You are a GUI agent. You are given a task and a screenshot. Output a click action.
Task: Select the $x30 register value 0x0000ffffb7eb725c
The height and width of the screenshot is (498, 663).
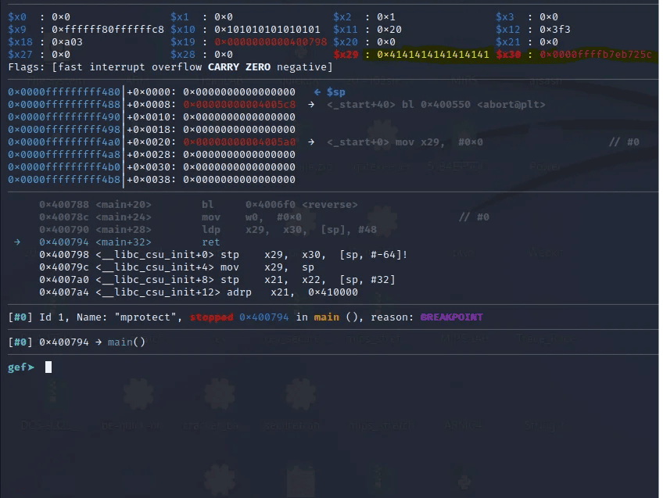pos(595,55)
